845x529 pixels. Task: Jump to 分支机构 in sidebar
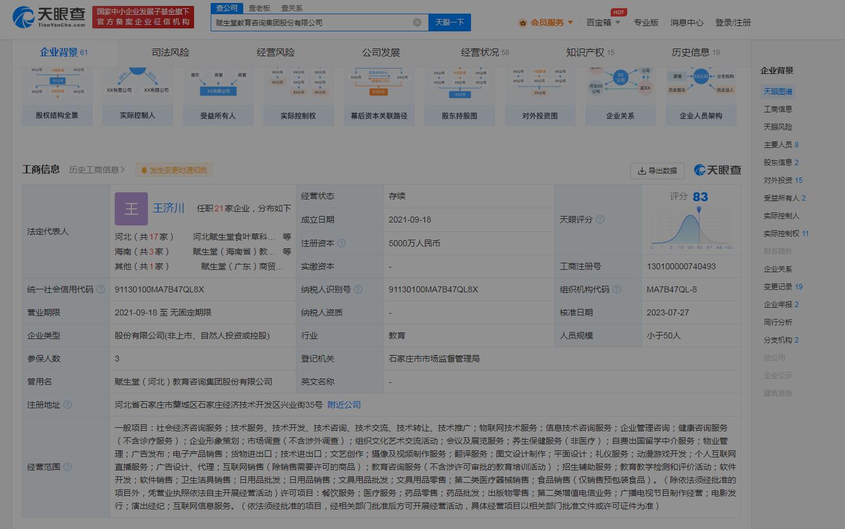(781, 340)
